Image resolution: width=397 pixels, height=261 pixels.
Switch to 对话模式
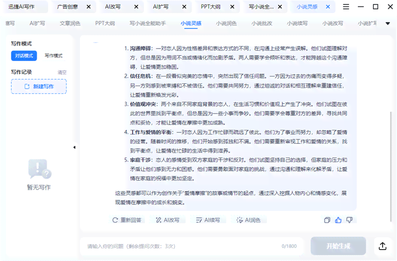(24, 56)
